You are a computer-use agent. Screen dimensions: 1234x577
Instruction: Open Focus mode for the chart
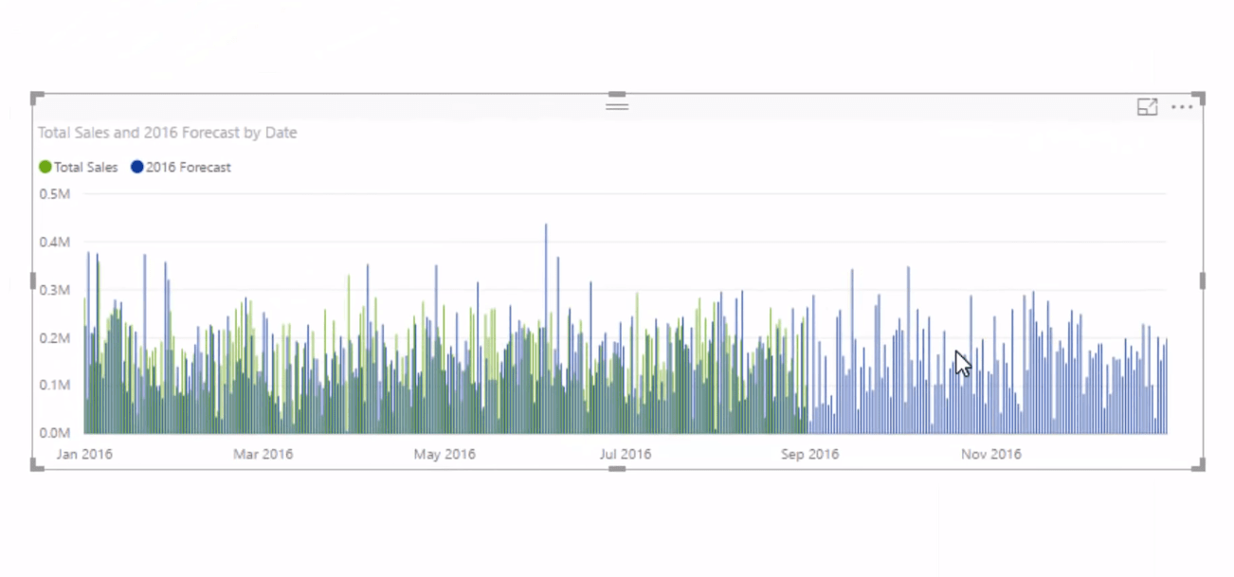(x=1147, y=107)
